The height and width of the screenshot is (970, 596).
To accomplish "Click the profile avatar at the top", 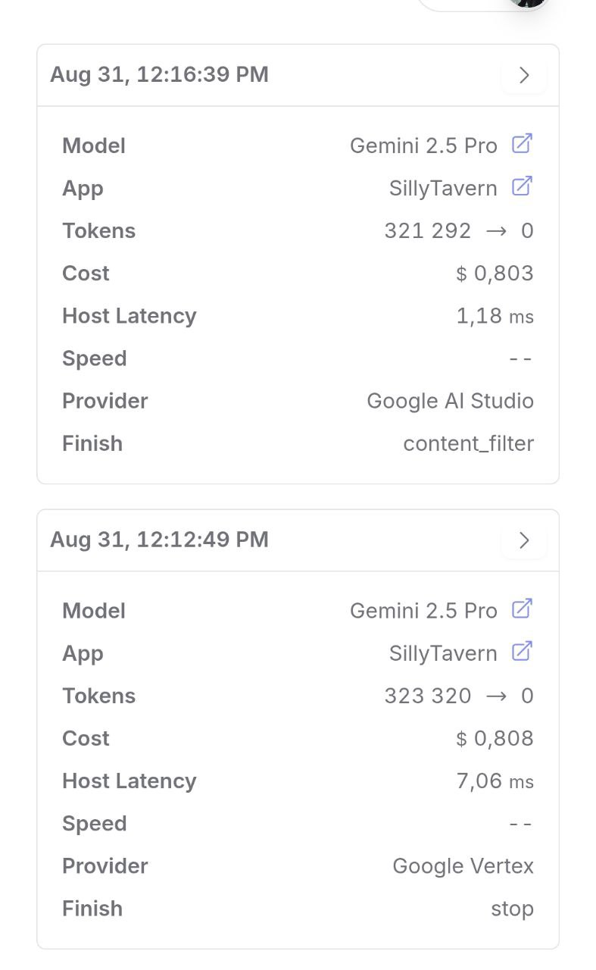I will [x=527, y=3].
